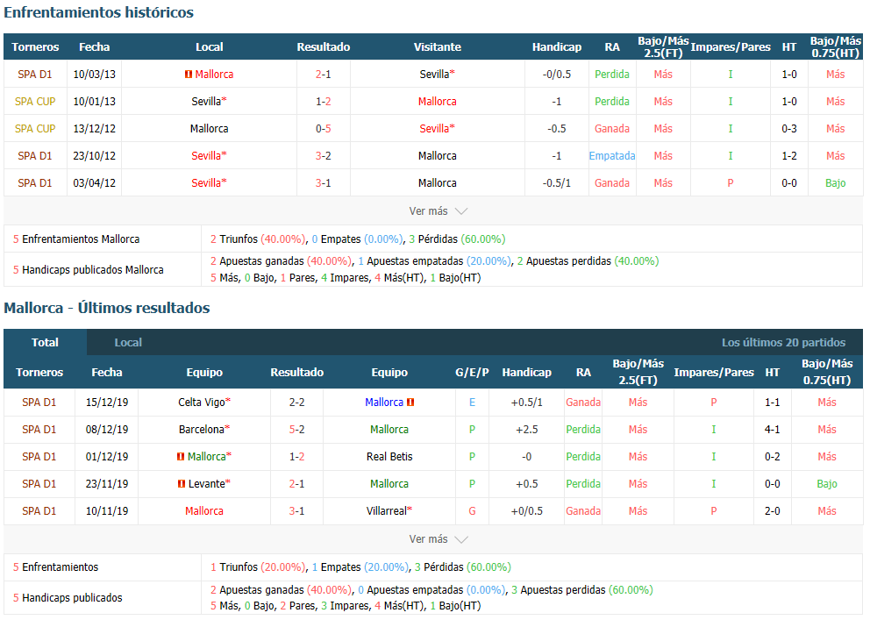Switch to the Local tab
Viewport: 870px width, 620px height.
128,342
